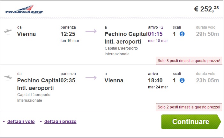Screen dimensions: 224x138
Task: Click the outbound route arrow icon
Action: [91, 31]
